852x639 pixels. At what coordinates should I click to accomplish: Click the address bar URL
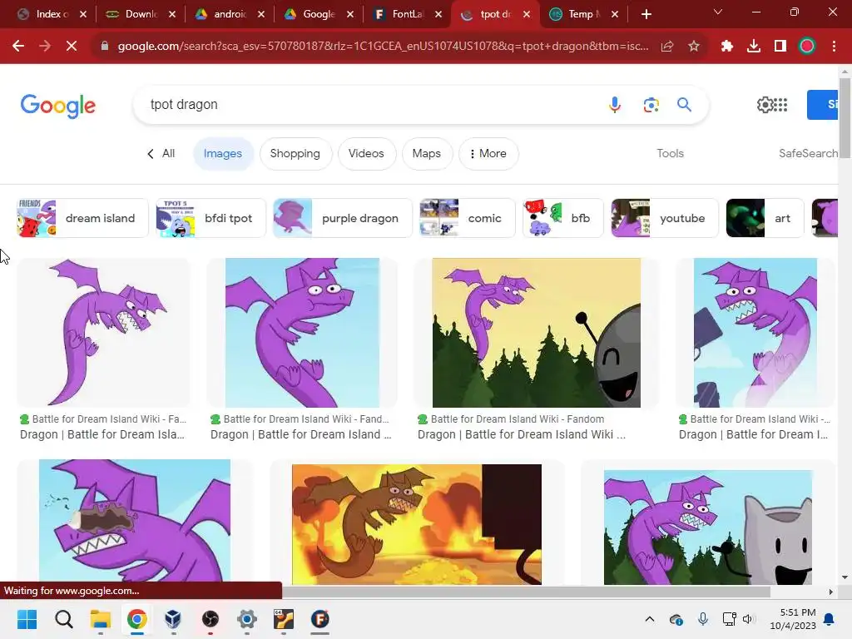[x=383, y=47]
